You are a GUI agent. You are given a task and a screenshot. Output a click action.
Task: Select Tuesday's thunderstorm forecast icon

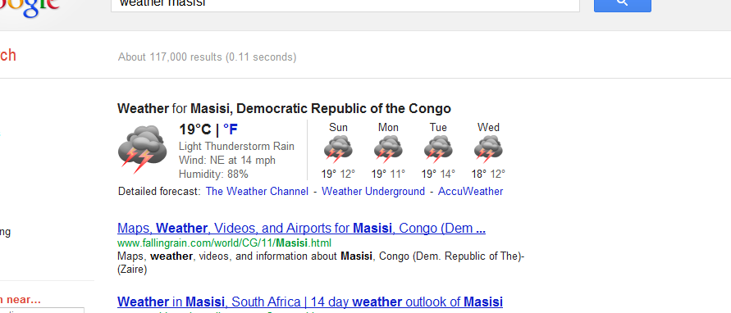click(x=438, y=149)
